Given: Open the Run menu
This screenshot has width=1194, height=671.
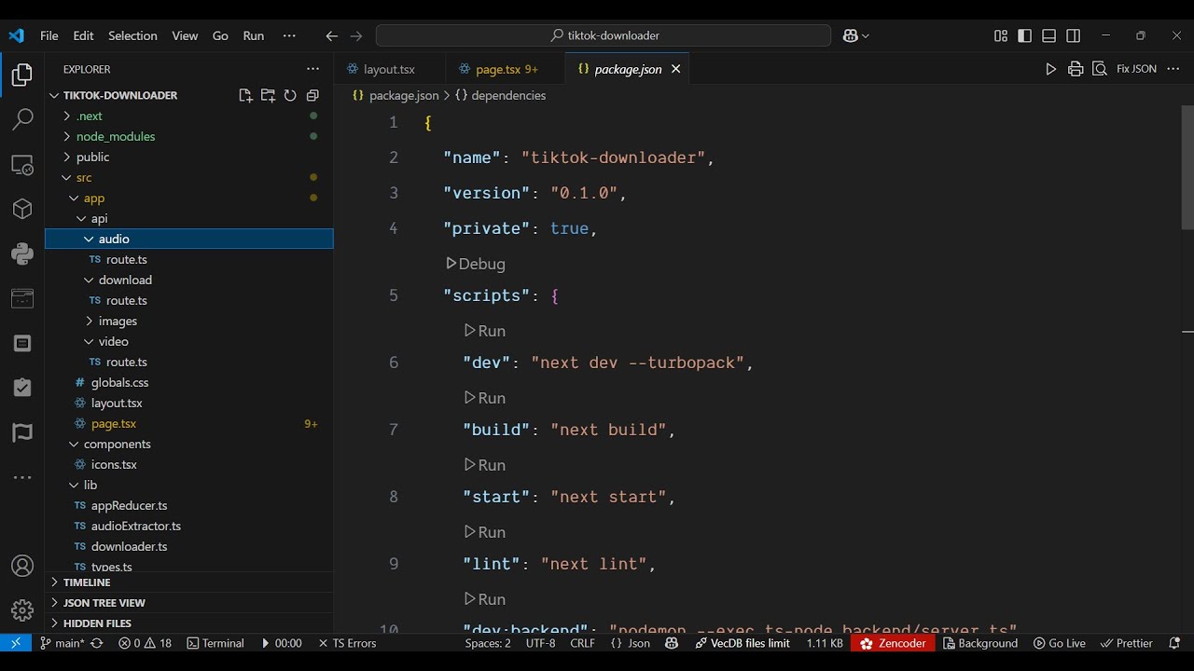Looking at the screenshot, I should point(254,35).
